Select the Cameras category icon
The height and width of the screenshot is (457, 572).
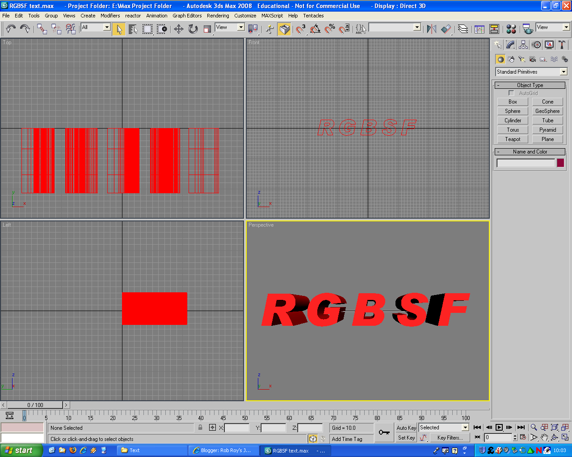tap(533, 59)
